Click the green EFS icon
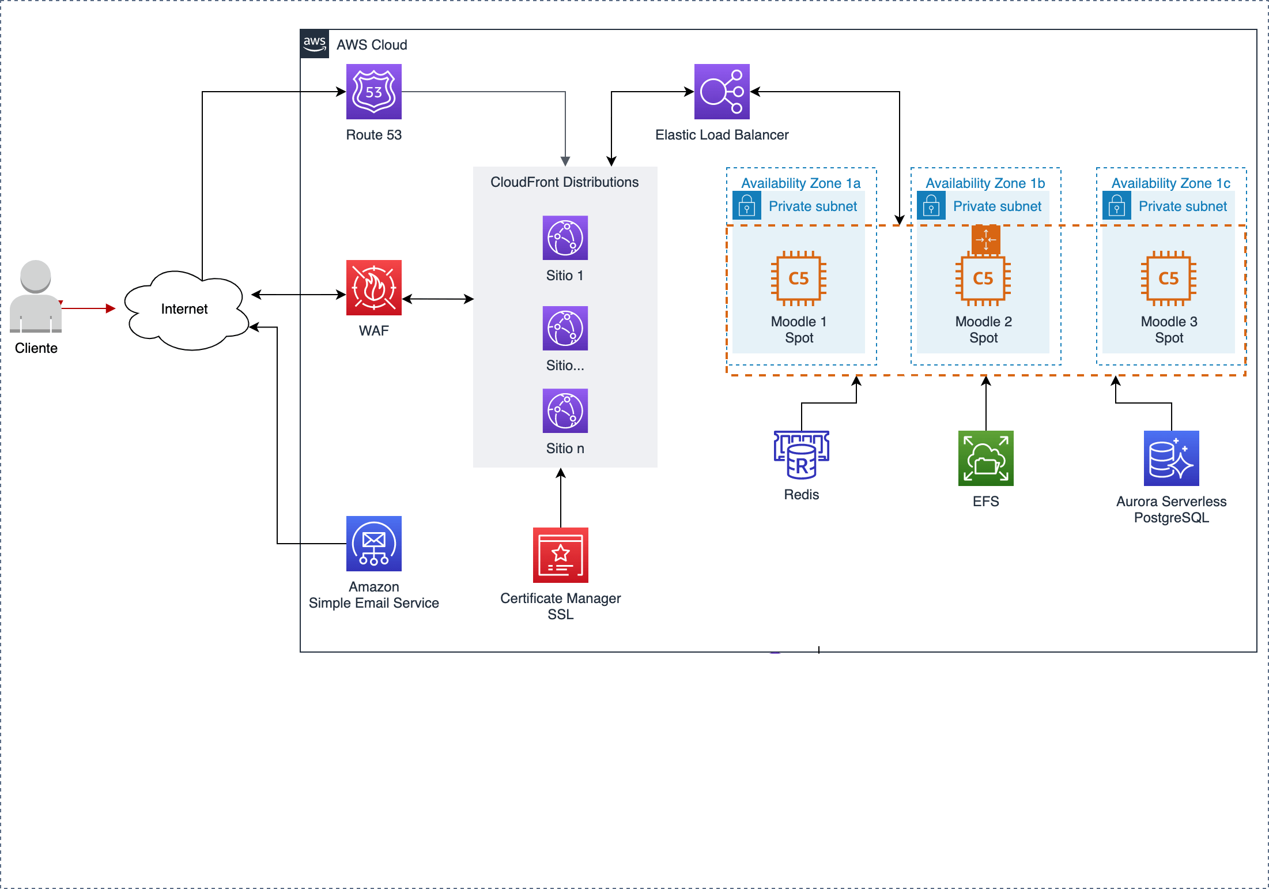Image resolution: width=1269 pixels, height=889 pixels. point(985,458)
